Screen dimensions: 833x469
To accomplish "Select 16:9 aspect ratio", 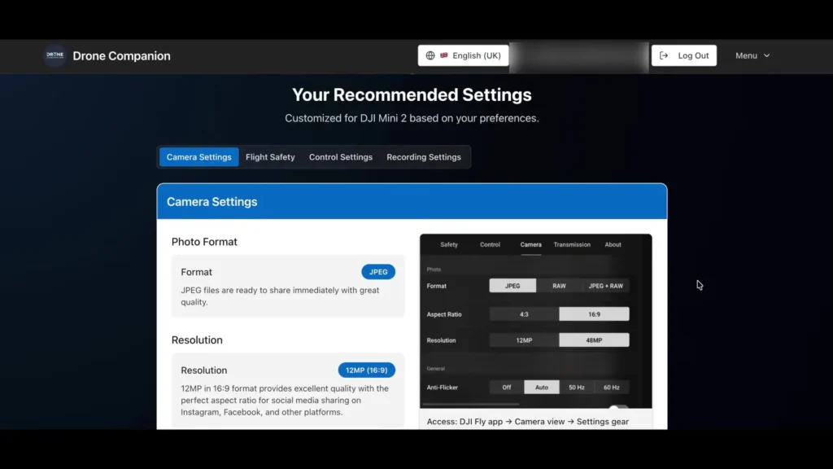I will 594,314.
